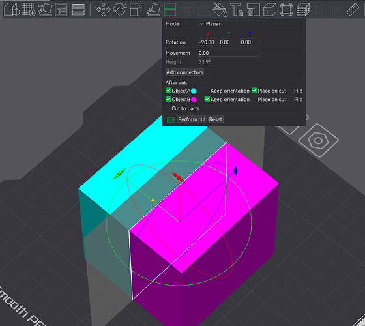Image resolution: width=365 pixels, height=326 pixels.
Task: Select the Seam painting tool
Action: tap(254, 10)
